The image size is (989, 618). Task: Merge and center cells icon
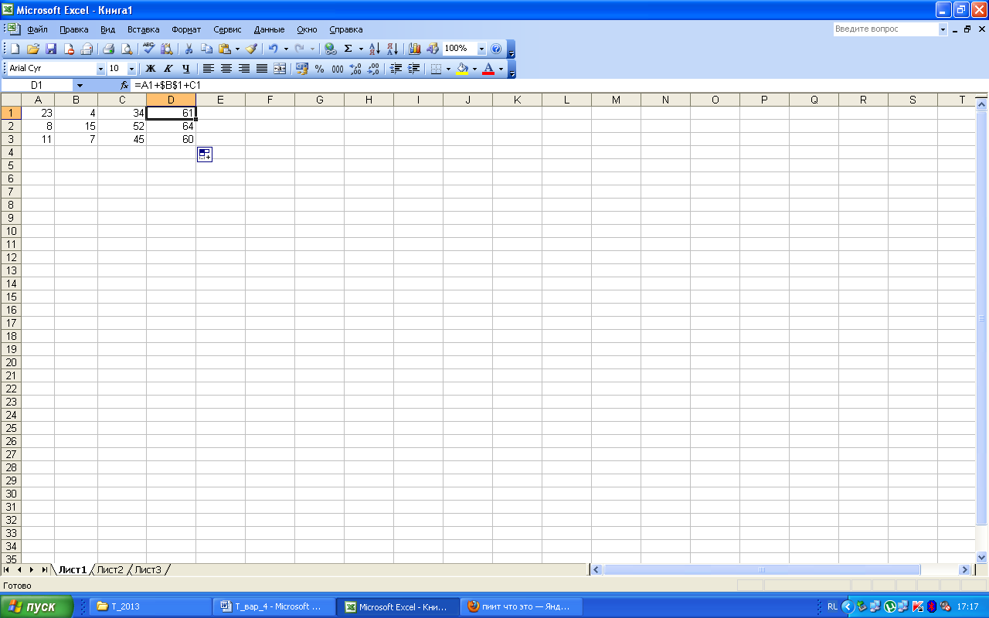pos(280,69)
